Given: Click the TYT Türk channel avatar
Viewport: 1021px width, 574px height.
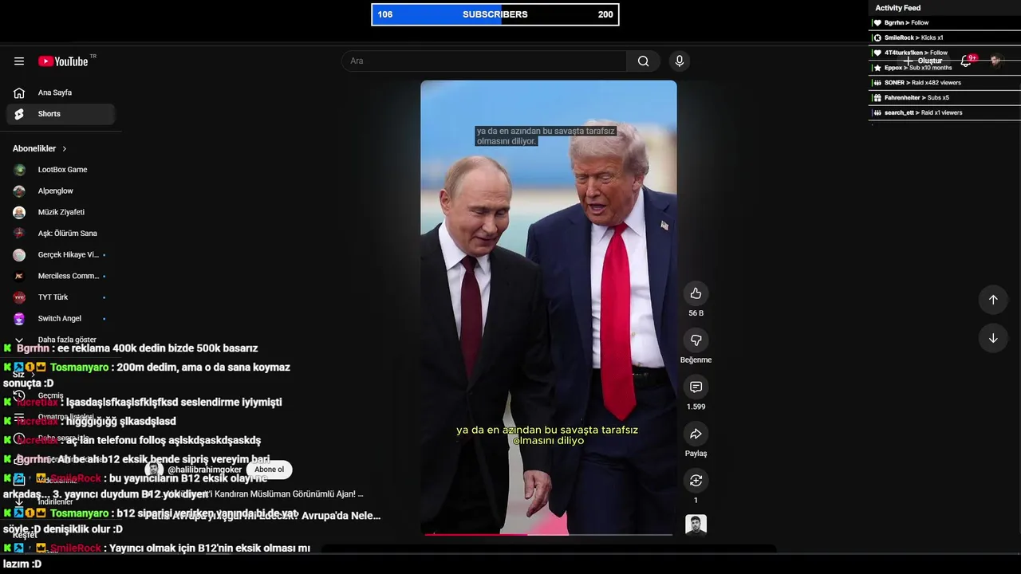Looking at the screenshot, I should click(20, 297).
